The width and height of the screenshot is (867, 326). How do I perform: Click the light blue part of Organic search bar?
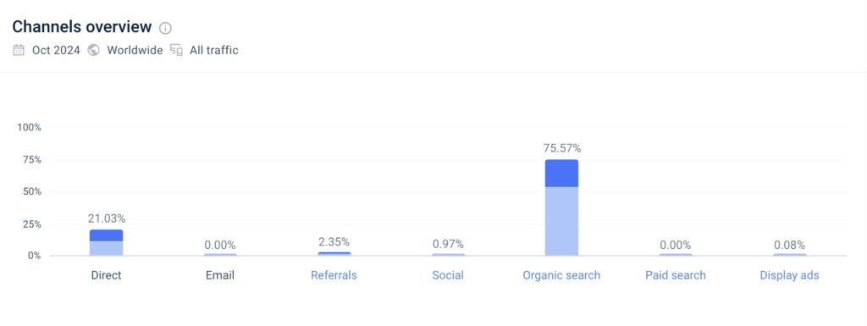click(562, 222)
